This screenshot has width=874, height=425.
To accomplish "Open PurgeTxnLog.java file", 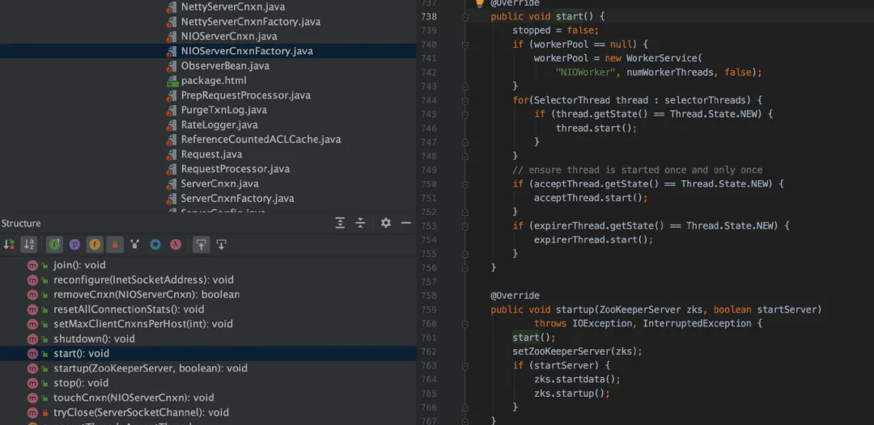I will (223, 110).
